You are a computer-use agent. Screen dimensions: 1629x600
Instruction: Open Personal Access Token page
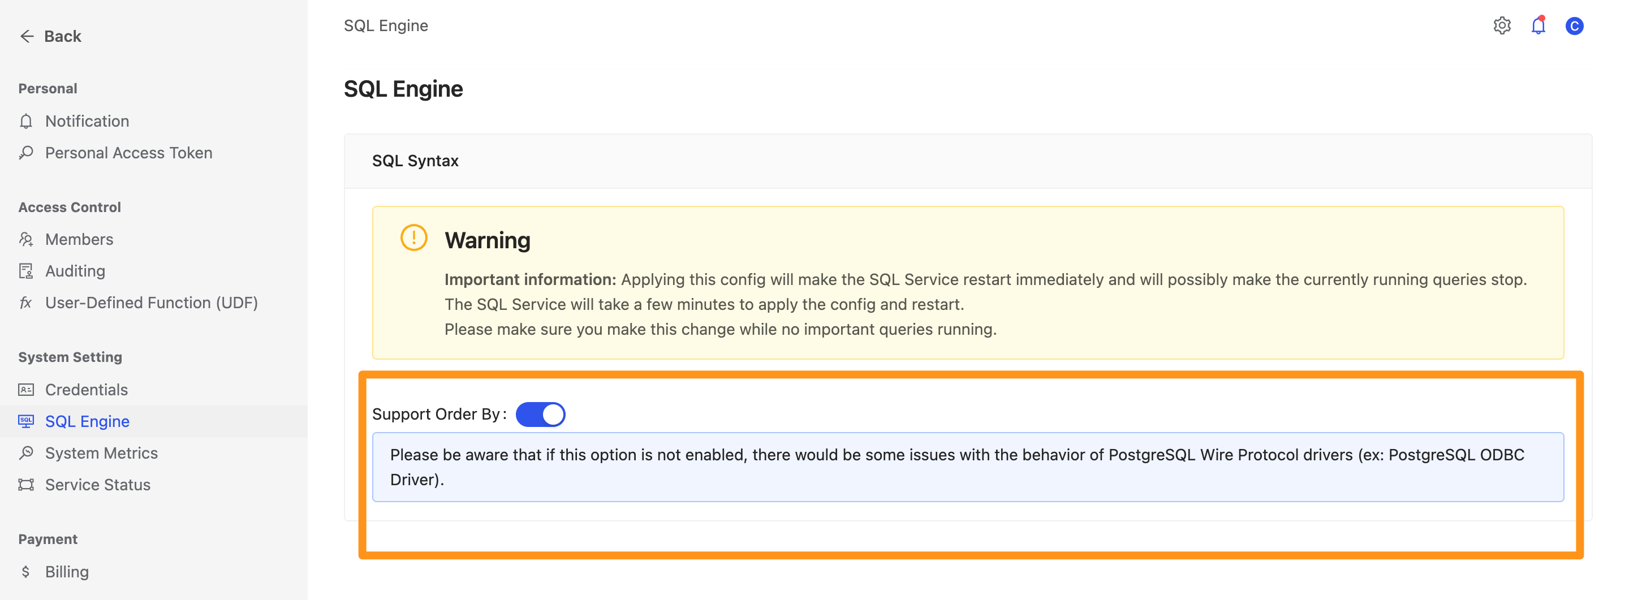click(x=129, y=153)
